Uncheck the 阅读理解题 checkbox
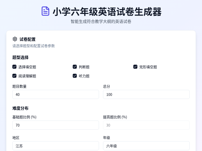 [14, 76]
